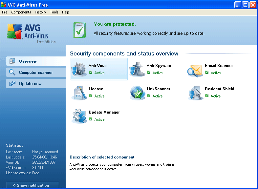Image resolution: width=258 pixels, height=189 pixels.
Task: Open the History menu
Action: [40, 12]
